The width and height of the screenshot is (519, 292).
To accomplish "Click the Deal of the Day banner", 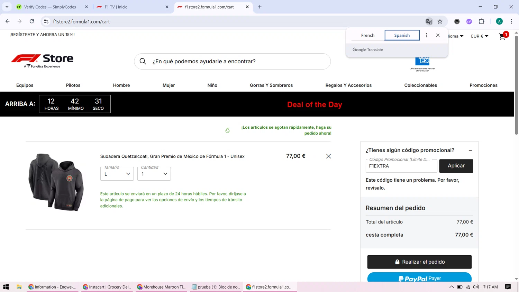I will click(315, 104).
